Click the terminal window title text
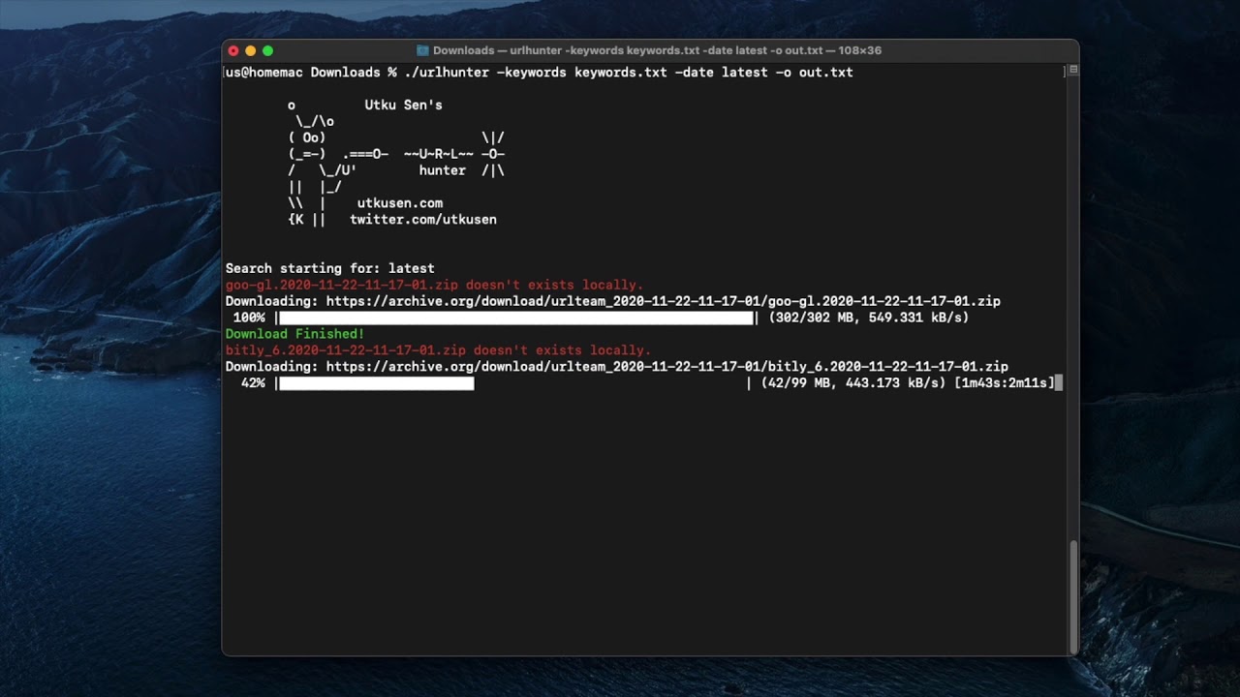The height and width of the screenshot is (697, 1240). coord(657,50)
